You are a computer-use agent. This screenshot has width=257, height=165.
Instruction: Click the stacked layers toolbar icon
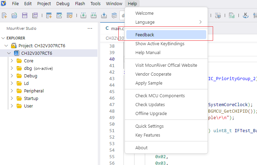click(114, 15)
